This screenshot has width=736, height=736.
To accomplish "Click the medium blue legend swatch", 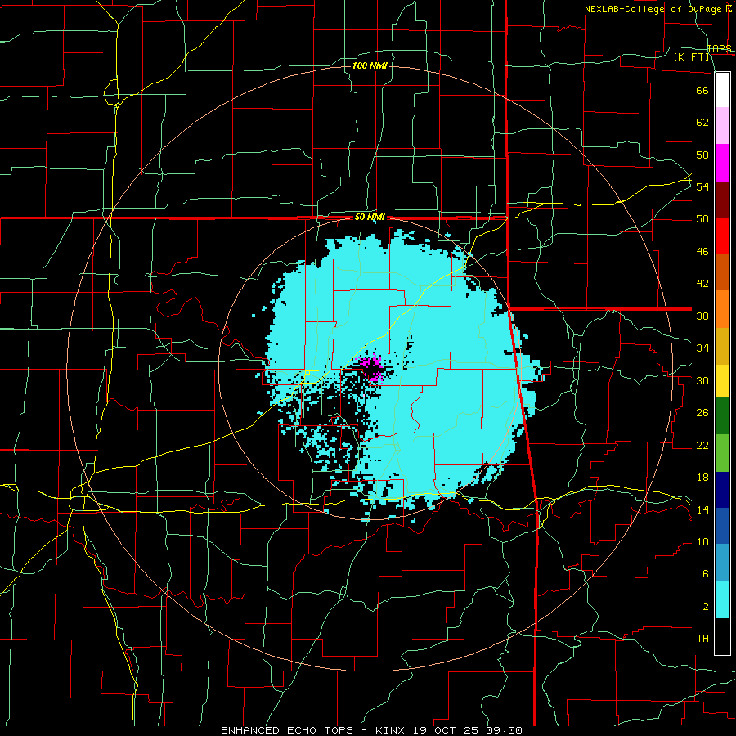I will click(x=722, y=526).
